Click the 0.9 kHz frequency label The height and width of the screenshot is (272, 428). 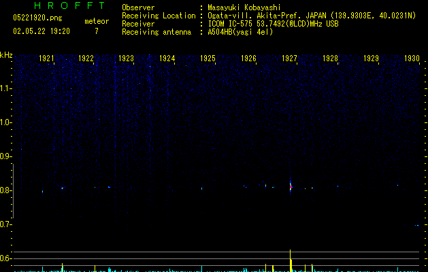(6, 156)
